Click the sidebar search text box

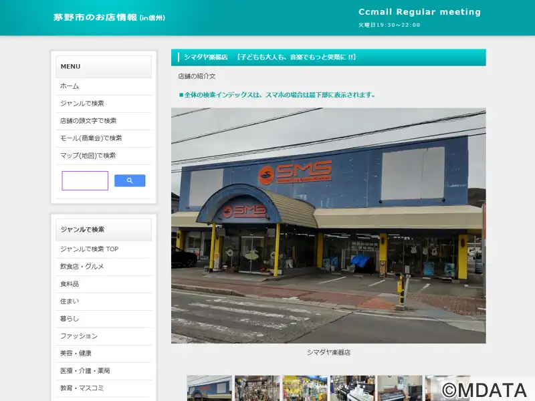85,180
